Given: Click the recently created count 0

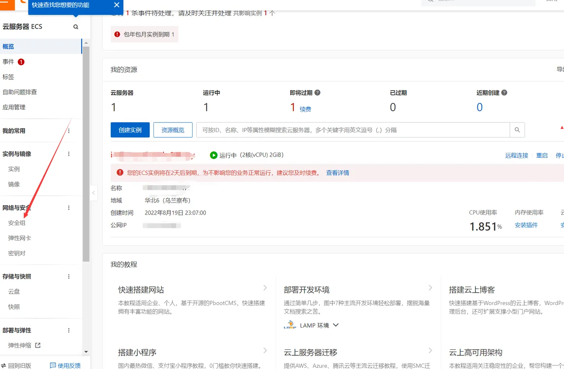Looking at the screenshot, I should (x=479, y=107).
